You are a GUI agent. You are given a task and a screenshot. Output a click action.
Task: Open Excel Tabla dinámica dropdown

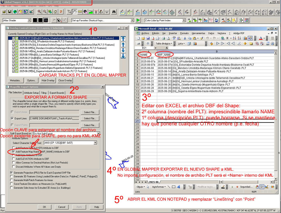point(164,43)
